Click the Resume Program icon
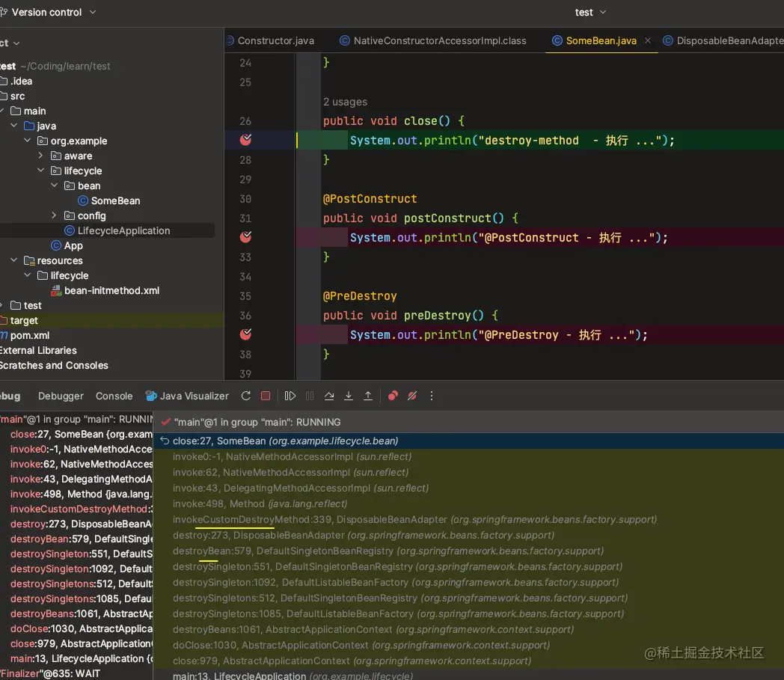 290,396
